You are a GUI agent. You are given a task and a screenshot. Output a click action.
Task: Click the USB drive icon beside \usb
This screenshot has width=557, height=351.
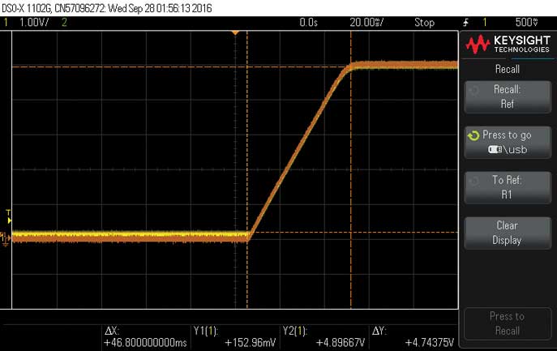point(496,150)
